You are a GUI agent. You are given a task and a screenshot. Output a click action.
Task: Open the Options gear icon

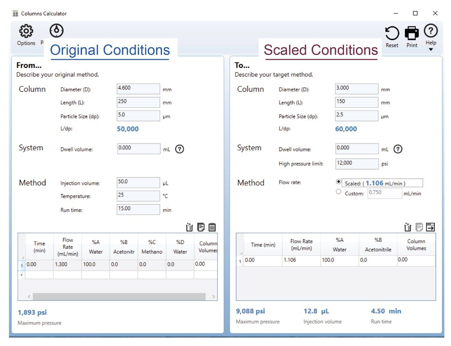pyautogui.click(x=26, y=31)
